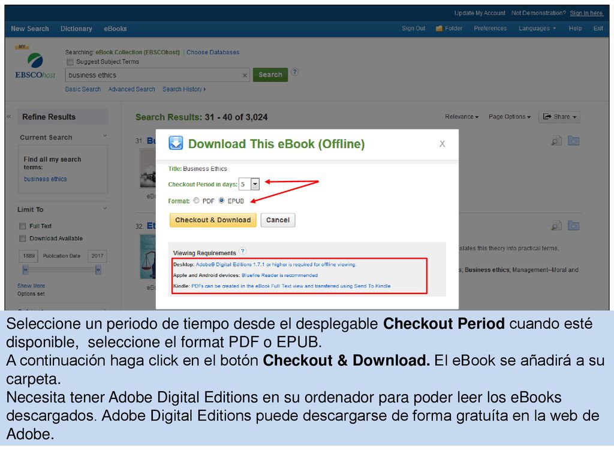The width and height of the screenshot is (614, 460).
Task: Open the Choose Databases link
Action: [x=213, y=52]
